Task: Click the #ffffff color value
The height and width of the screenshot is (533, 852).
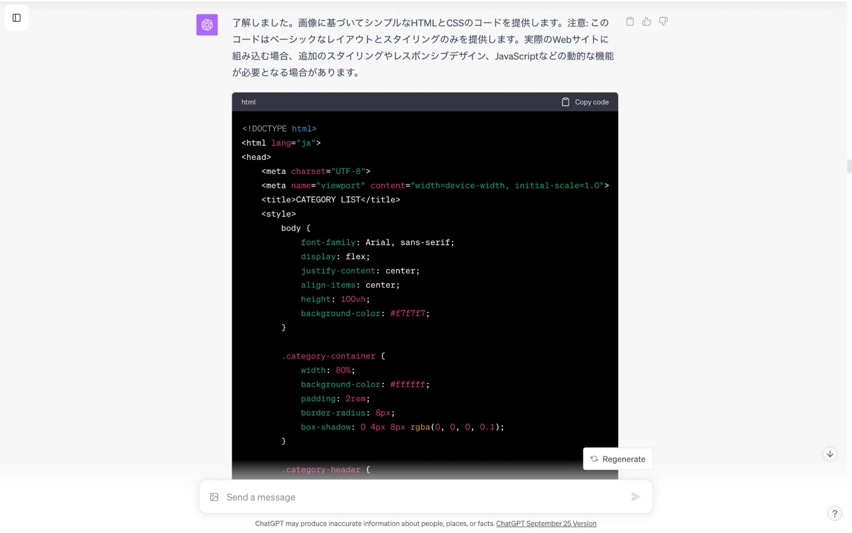Action: pos(408,384)
